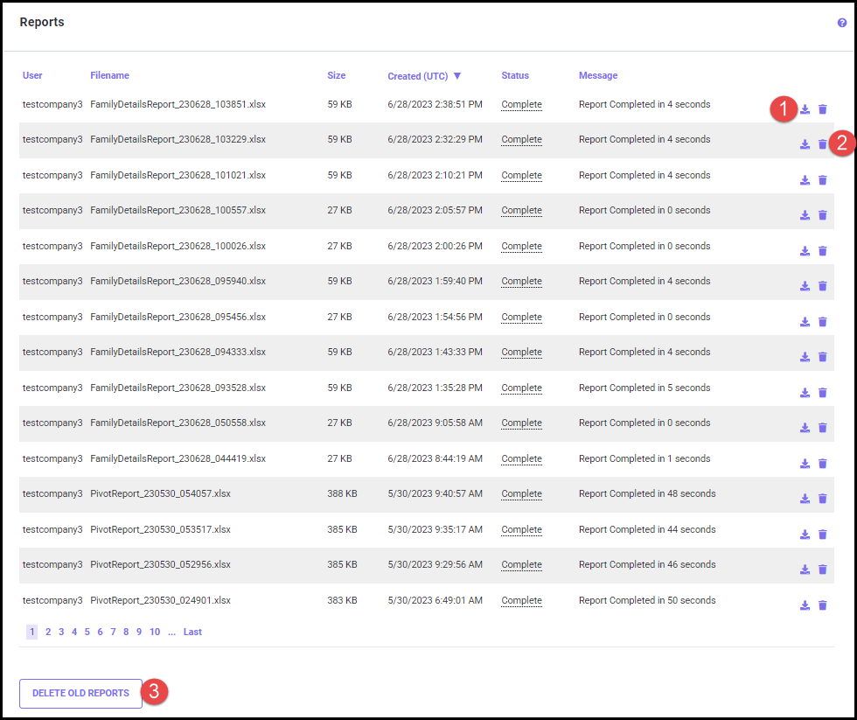857x720 pixels.
Task: Delete PivotReport_230530_053517.xlsx using trash icon
Action: point(822,535)
